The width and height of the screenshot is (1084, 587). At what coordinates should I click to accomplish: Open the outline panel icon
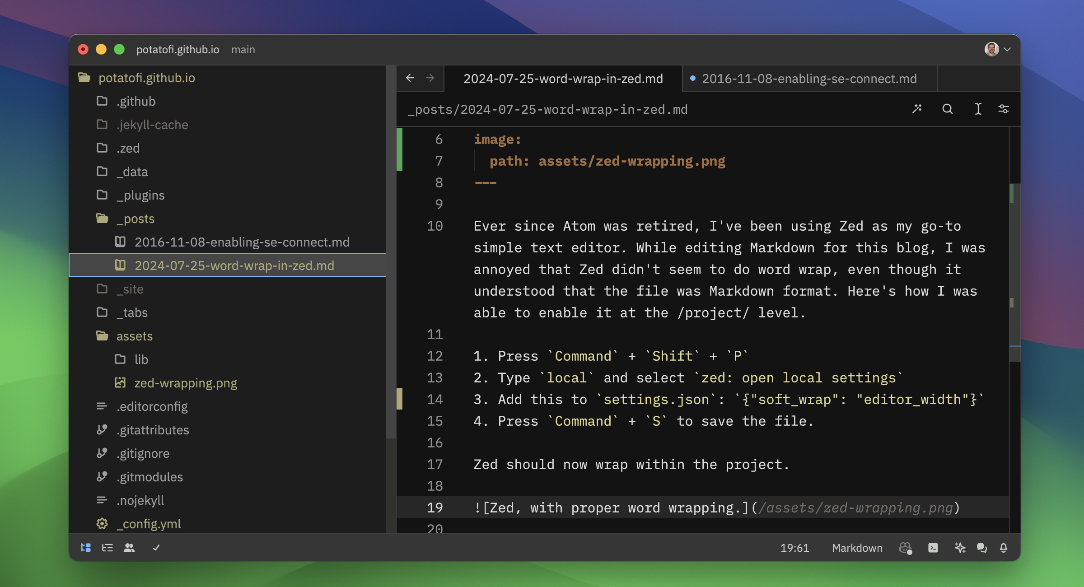pos(107,548)
